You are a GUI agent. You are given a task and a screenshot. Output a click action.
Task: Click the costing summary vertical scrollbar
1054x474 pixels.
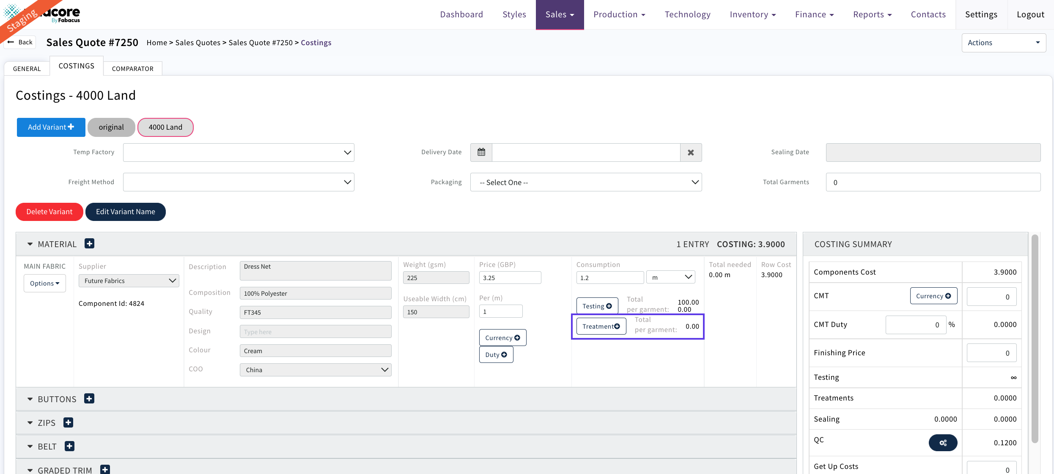coord(1035,338)
